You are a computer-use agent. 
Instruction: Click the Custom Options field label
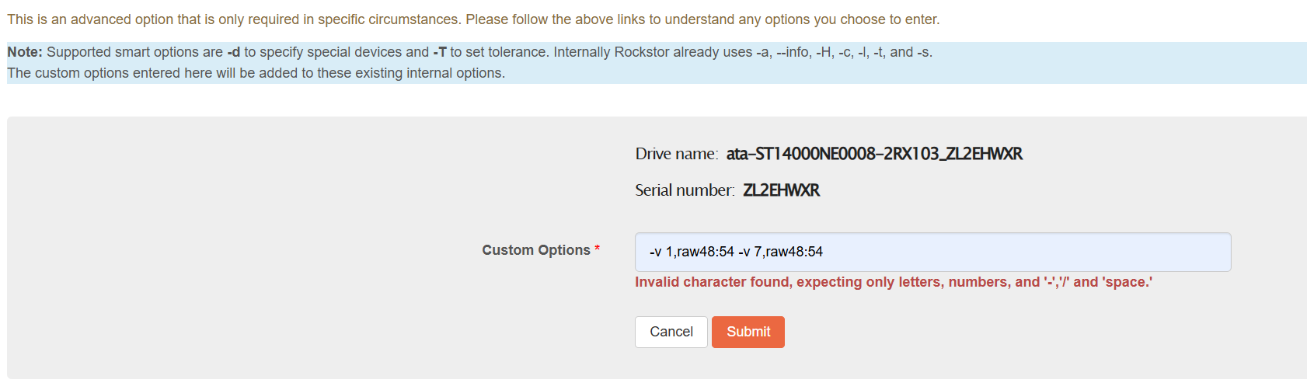[x=535, y=250]
